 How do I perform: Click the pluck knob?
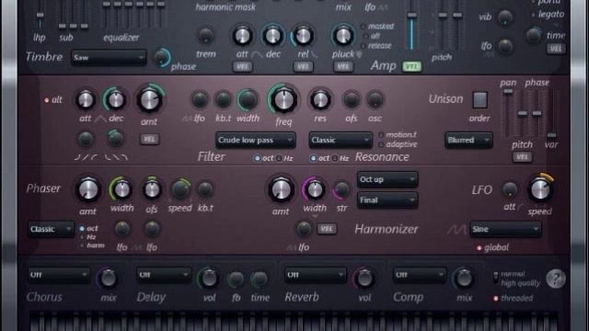click(342, 36)
